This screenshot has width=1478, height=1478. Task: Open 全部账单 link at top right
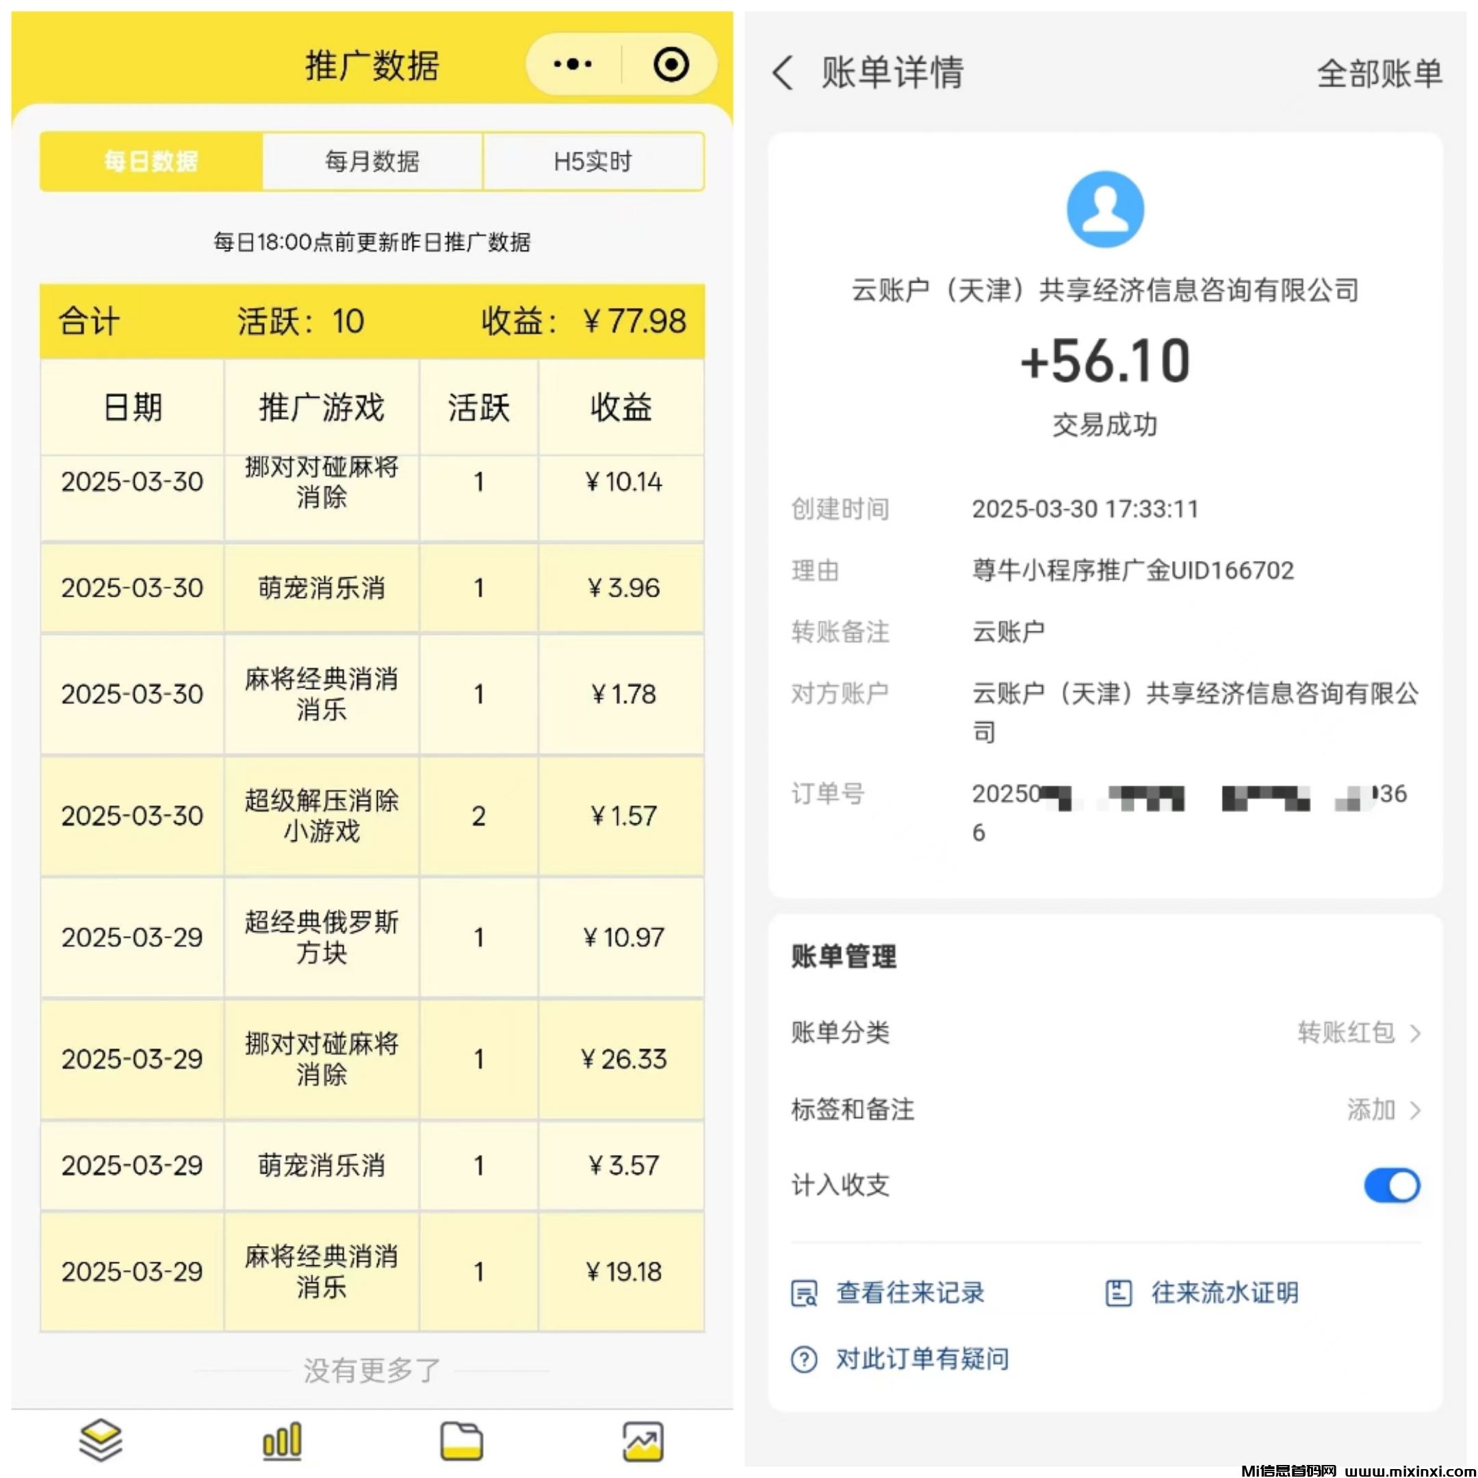(1379, 74)
